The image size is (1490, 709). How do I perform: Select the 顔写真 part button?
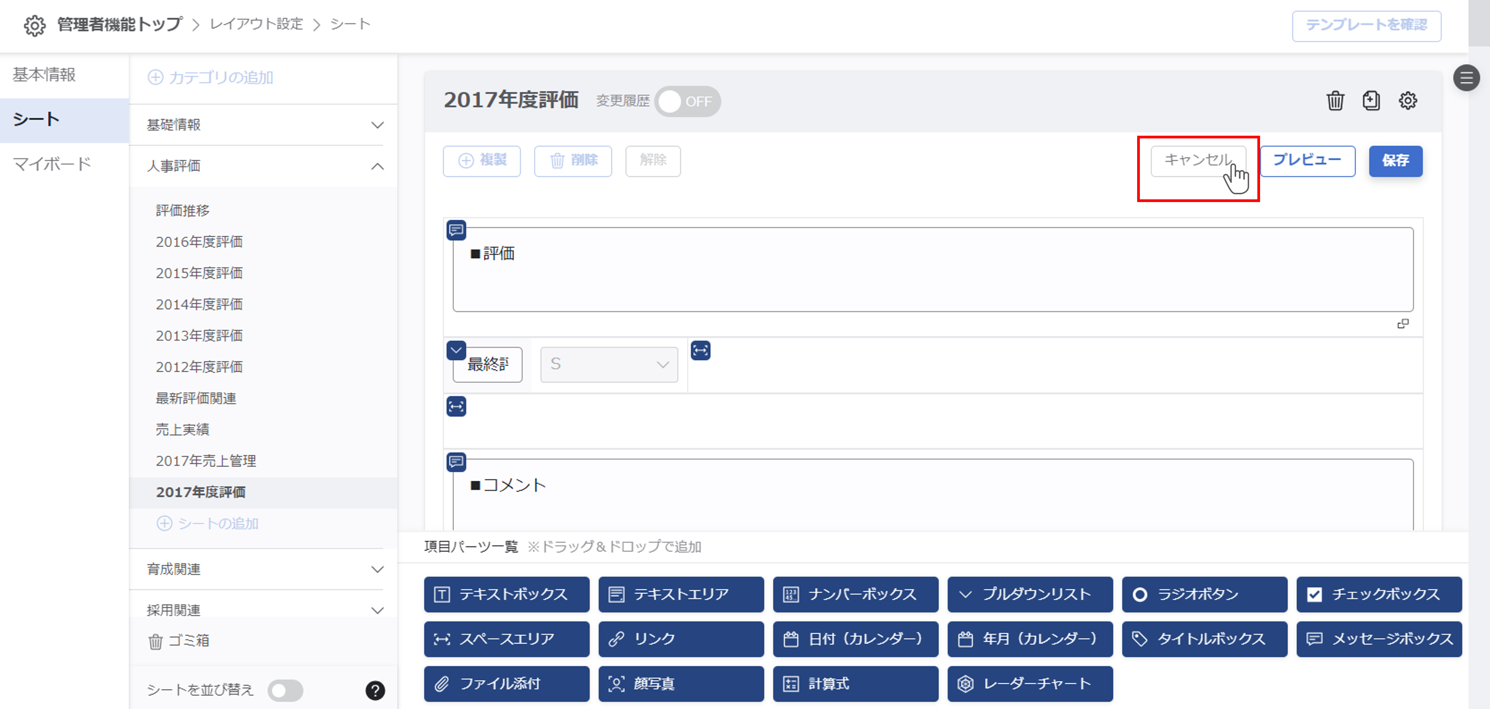pyautogui.click(x=681, y=684)
